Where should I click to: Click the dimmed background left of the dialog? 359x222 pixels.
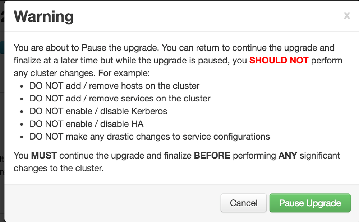click(x=2, y=108)
